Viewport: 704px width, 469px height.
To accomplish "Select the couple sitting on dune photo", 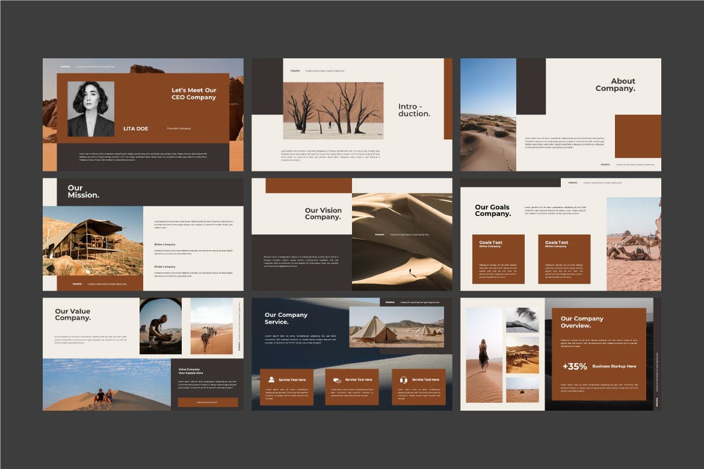I will click(107, 385).
